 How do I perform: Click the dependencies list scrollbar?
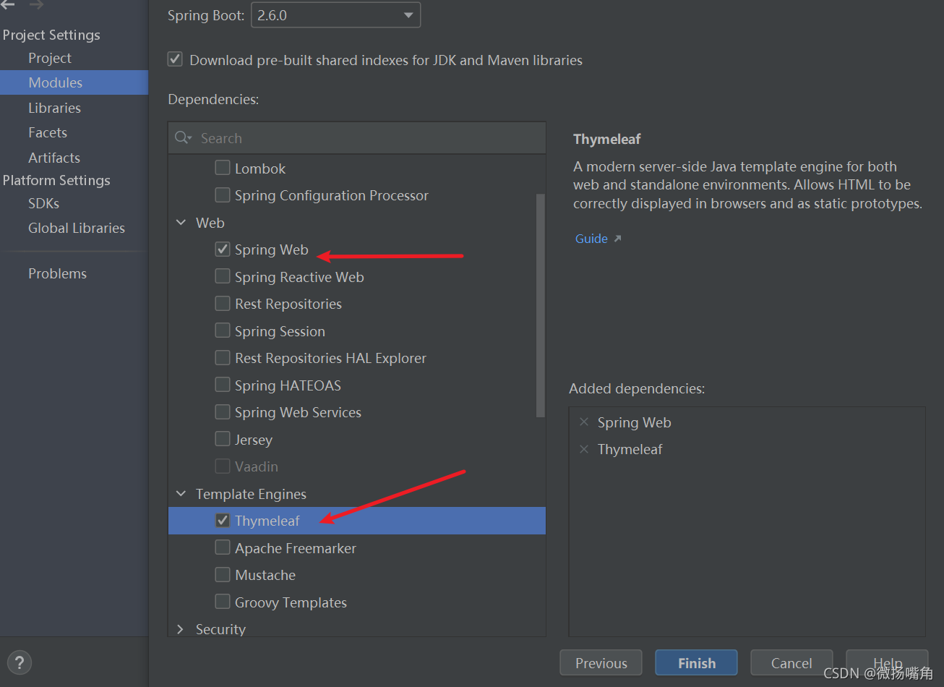coord(541,305)
